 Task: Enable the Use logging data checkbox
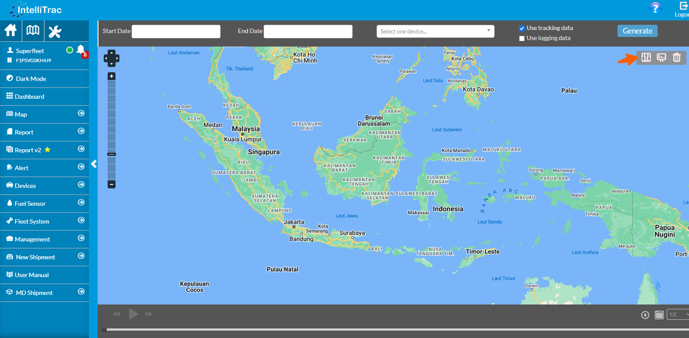pyautogui.click(x=522, y=38)
